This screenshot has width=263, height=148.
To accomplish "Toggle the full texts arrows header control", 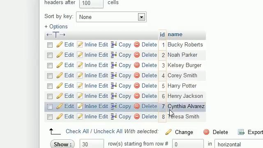I will [56, 35].
